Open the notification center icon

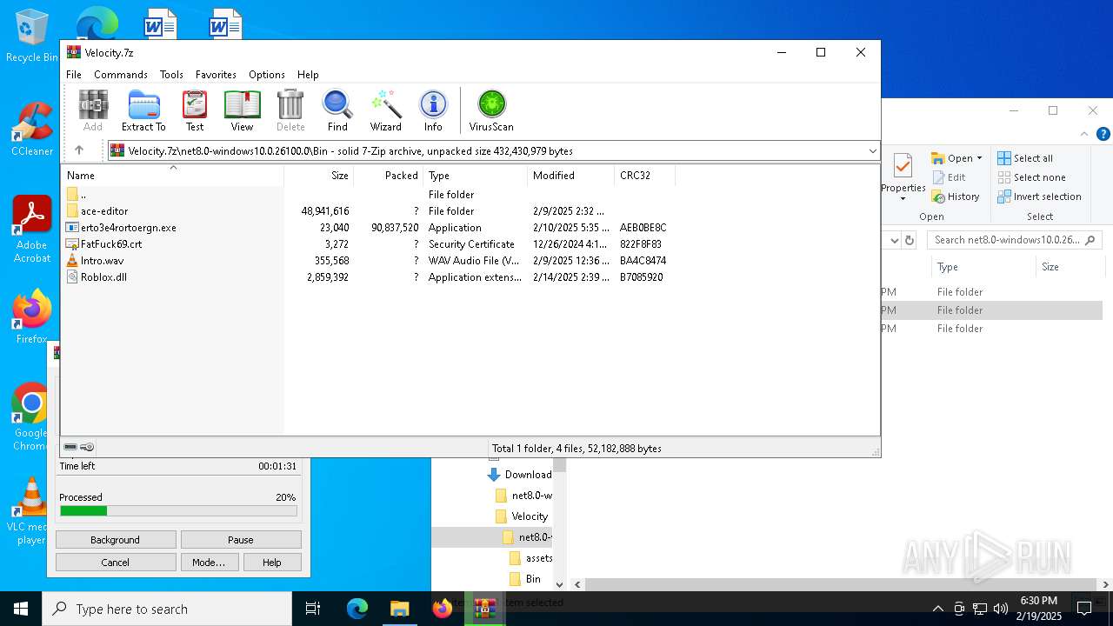pyautogui.click(x=1083, y=609)
